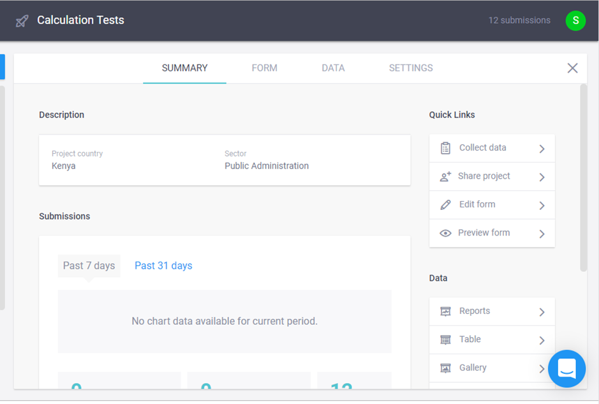Click the Gallery image icon

coord(445,368)
